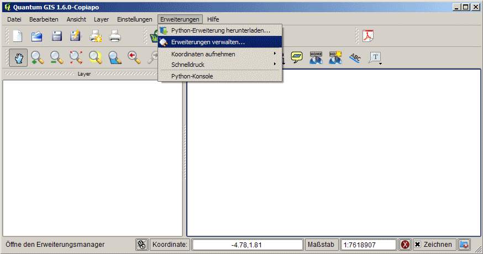Viewport: 483px width, 254px height.
Task: Click New Bookmark globe icon with star
Action: coord(335,57)
